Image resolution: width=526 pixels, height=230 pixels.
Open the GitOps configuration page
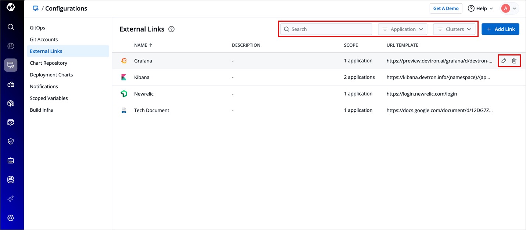coord(37,28)
